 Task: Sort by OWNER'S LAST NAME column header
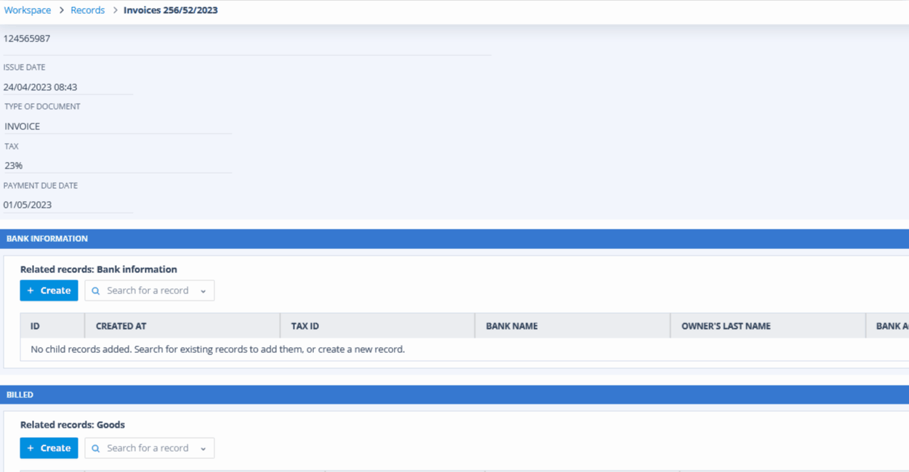tap(768, 326)
